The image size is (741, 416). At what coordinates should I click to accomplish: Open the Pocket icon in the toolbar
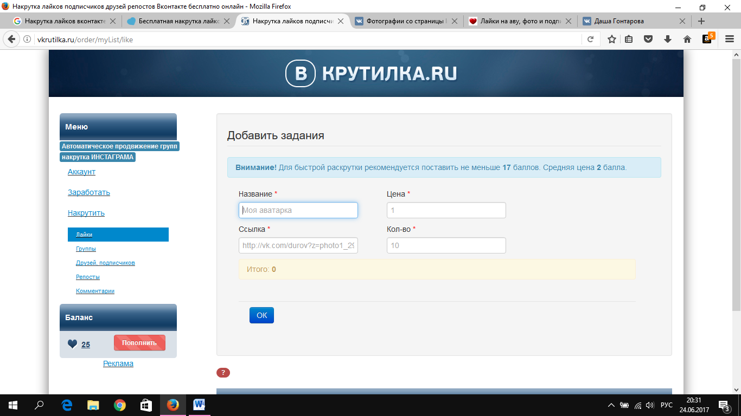[x=648, y=39]
